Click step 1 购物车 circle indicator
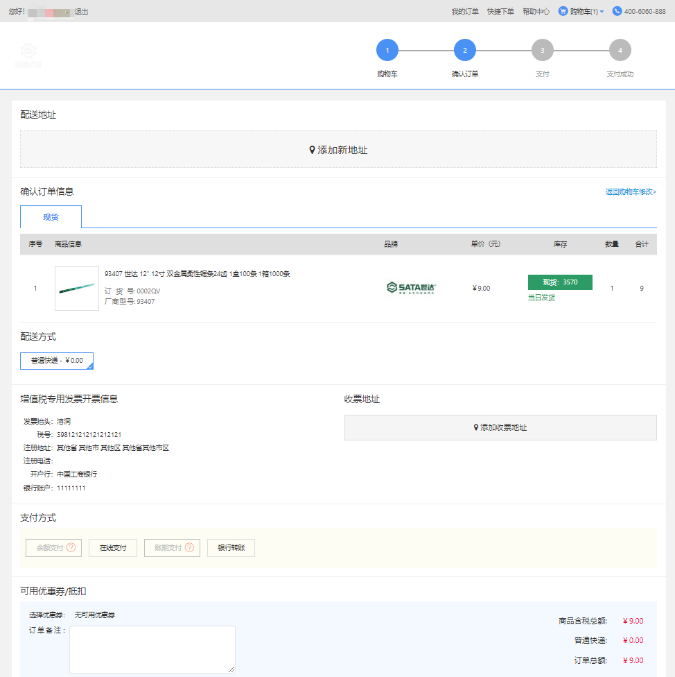 click(x=387, y=51)
